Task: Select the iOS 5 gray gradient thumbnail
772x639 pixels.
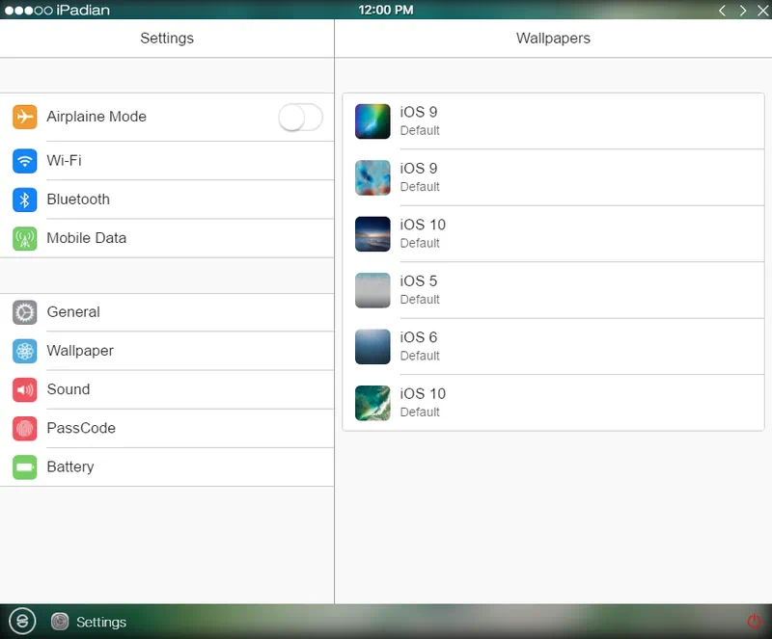Action: pyautogui.click(x=372, y=290)
